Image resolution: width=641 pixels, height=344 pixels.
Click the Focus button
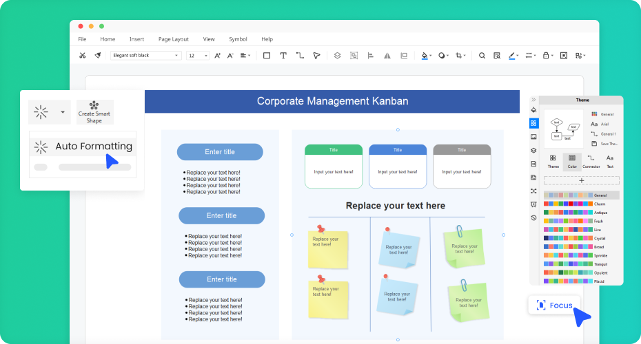click(554, 305)
